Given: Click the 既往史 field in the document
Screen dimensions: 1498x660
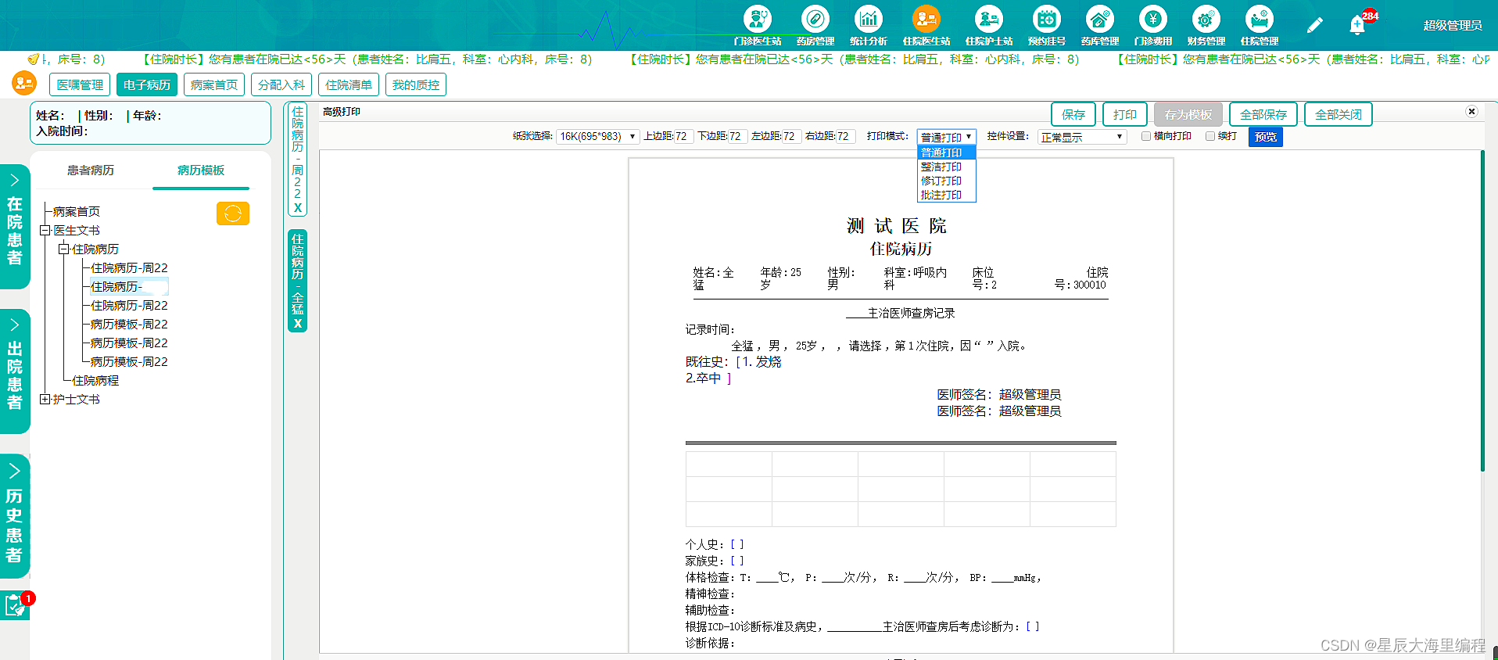Looking at the screenshot, I should 733,370.
